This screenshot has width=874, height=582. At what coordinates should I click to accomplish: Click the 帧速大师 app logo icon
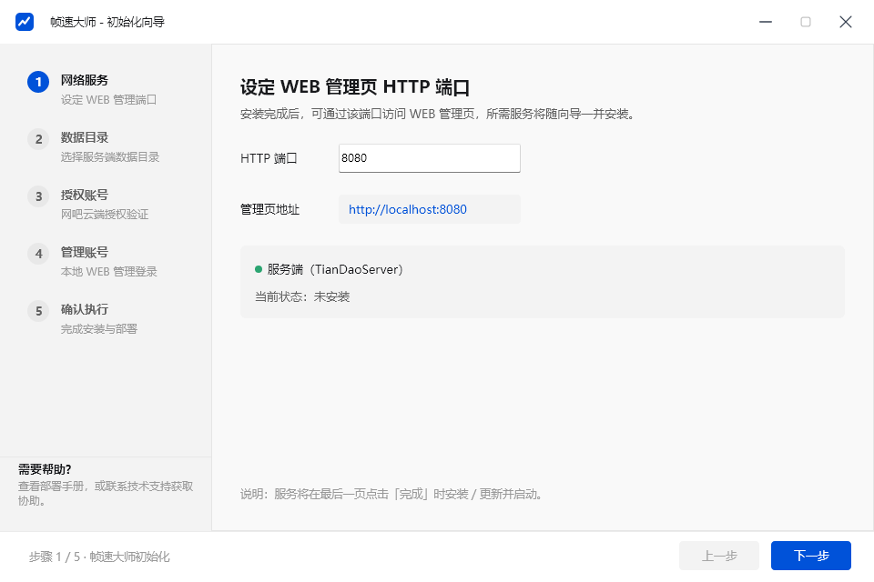coord(25,22)
